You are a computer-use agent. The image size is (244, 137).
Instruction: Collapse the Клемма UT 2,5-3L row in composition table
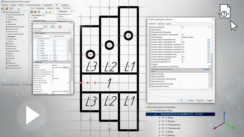34,39
